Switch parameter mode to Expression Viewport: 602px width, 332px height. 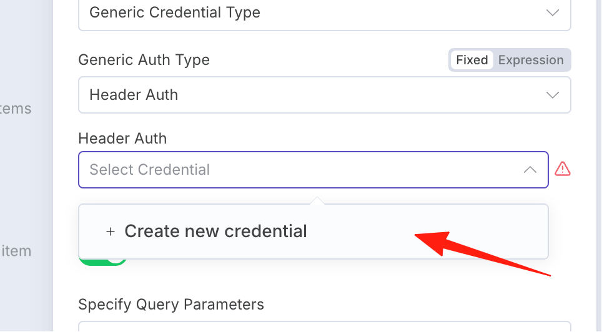pyautogui.click(x=531, y=60)
